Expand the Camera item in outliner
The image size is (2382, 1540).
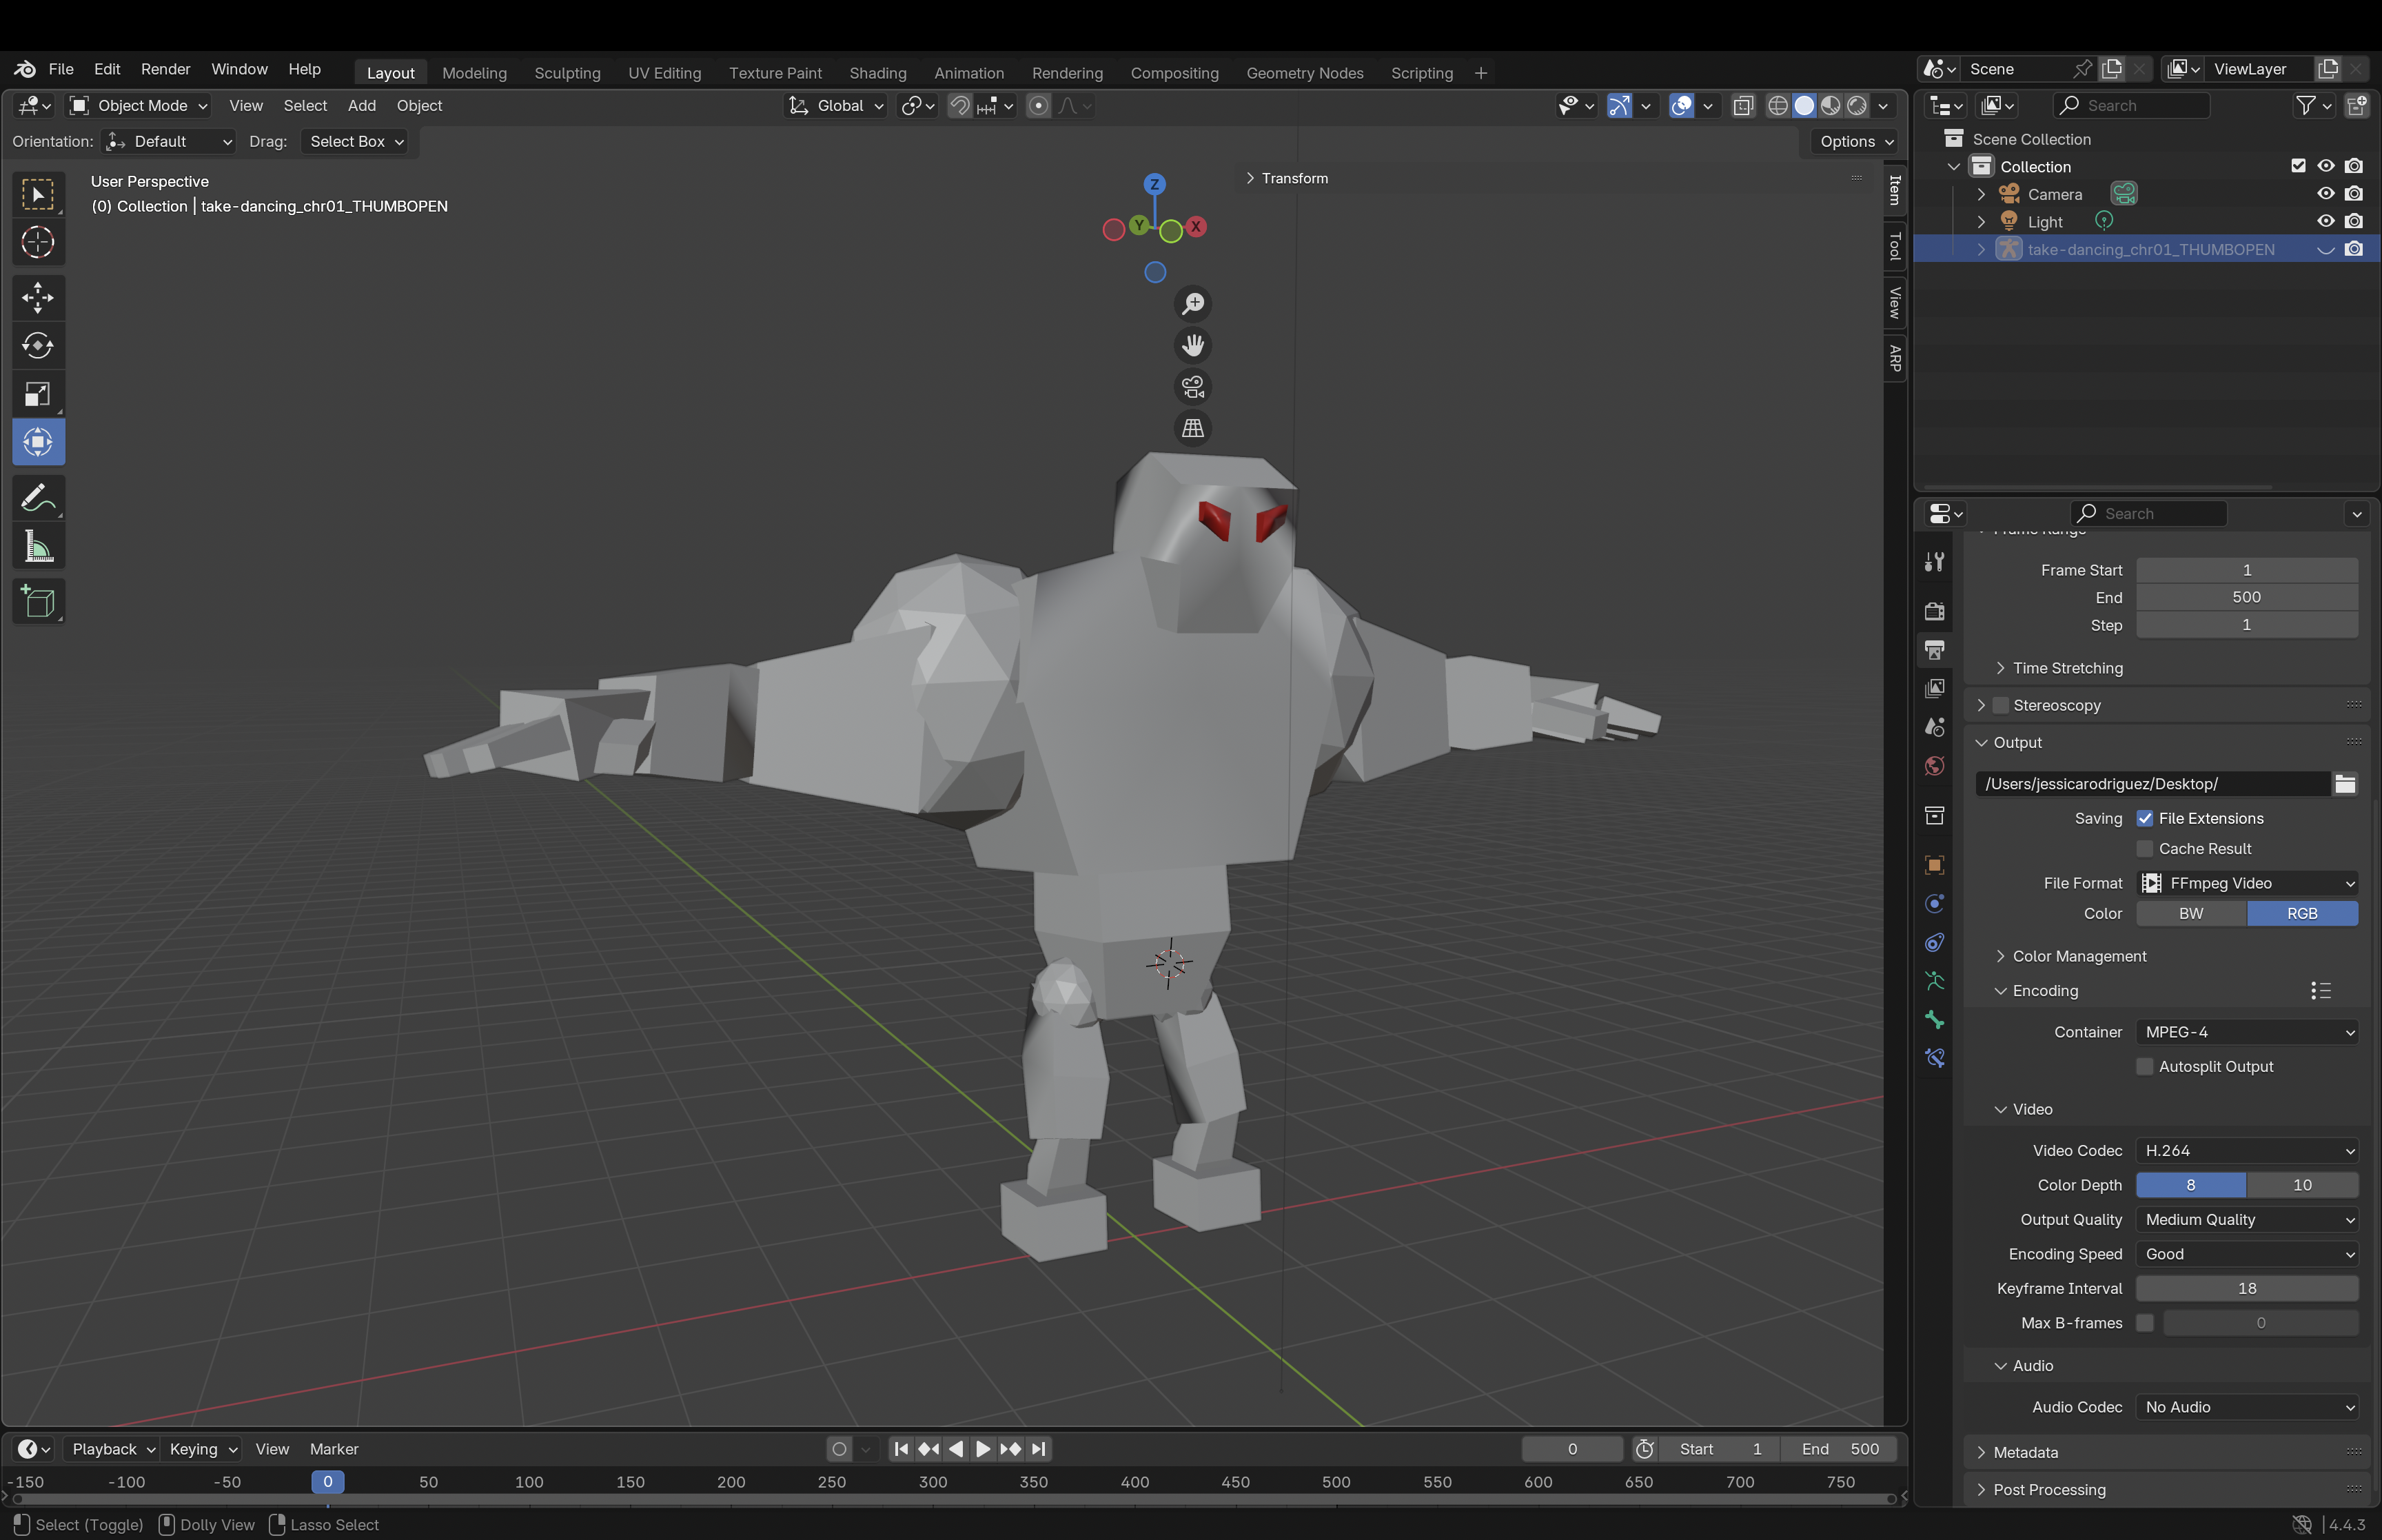click(x=1981, y=194)
